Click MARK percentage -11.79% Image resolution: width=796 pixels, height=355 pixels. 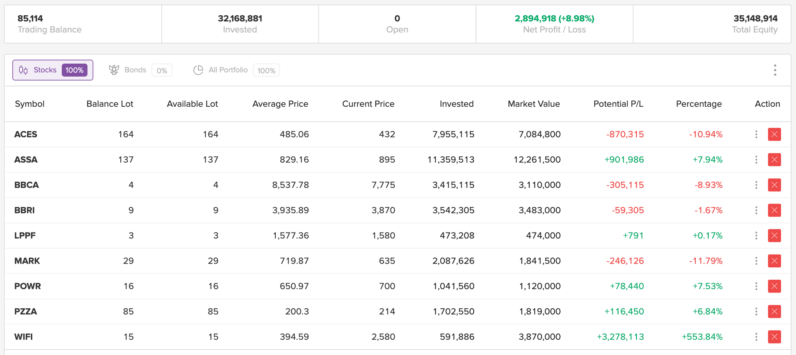pyautogui.click(x=706, y=261)
